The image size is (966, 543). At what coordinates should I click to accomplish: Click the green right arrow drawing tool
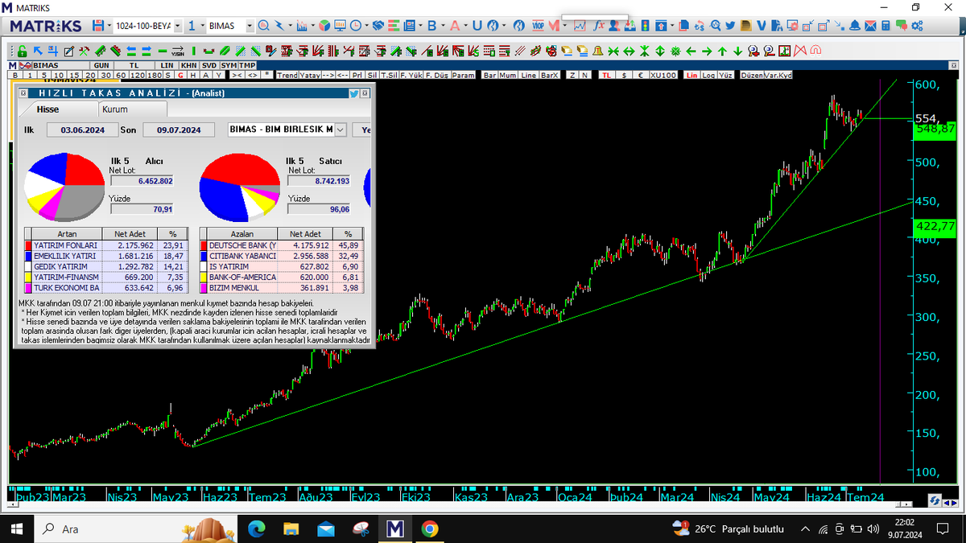(x=707, y=51)
